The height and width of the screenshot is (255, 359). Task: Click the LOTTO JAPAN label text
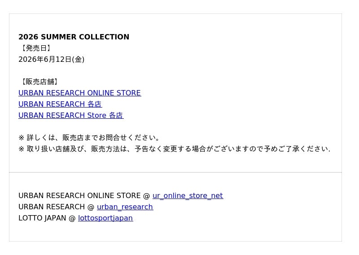[x=42, y=218]
